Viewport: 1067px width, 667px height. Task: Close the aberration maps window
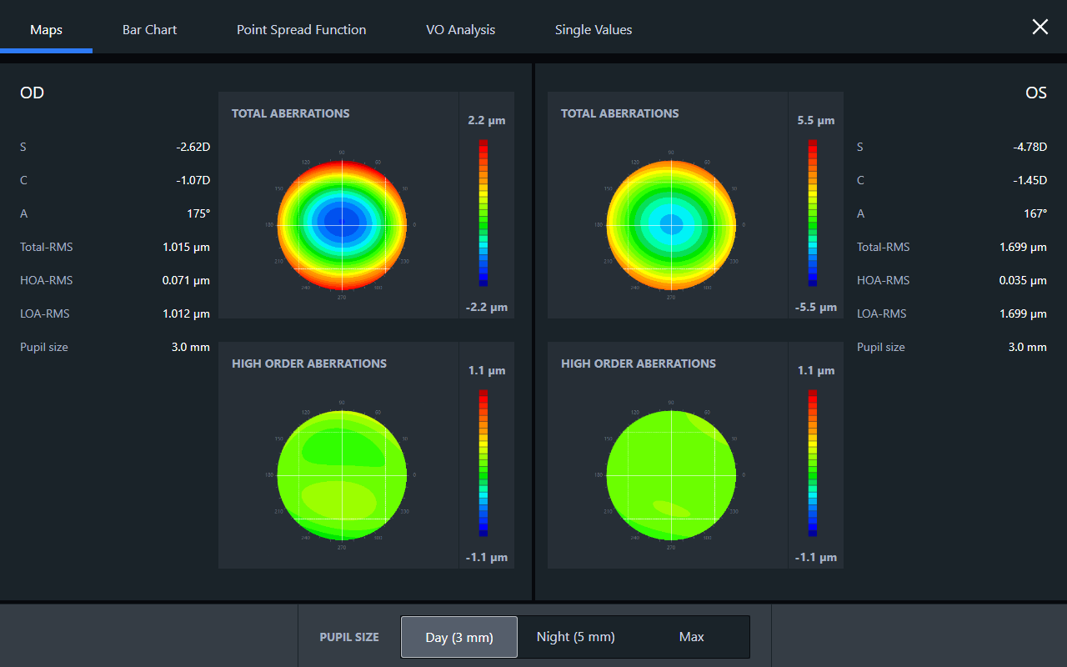click(x=1039, y=27)
